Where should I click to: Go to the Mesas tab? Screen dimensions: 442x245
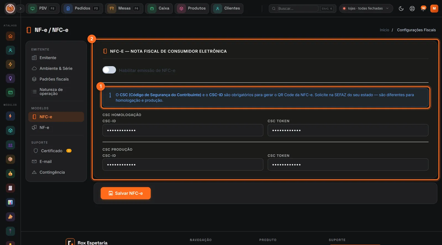click(x=124, y=9)
